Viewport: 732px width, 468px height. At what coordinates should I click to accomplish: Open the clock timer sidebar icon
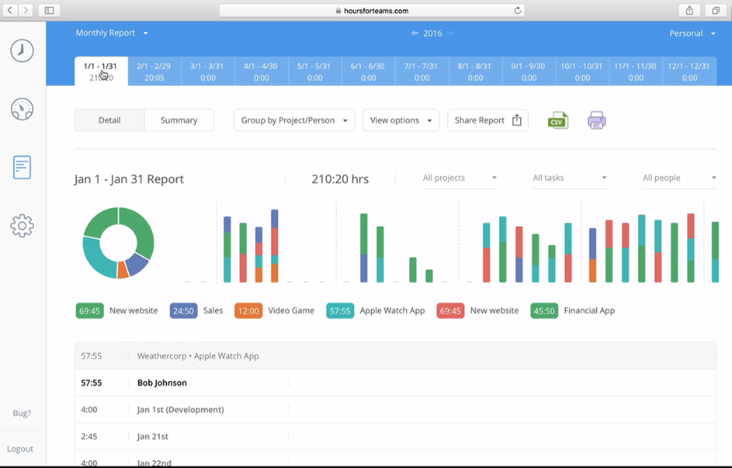pos(22,51)
